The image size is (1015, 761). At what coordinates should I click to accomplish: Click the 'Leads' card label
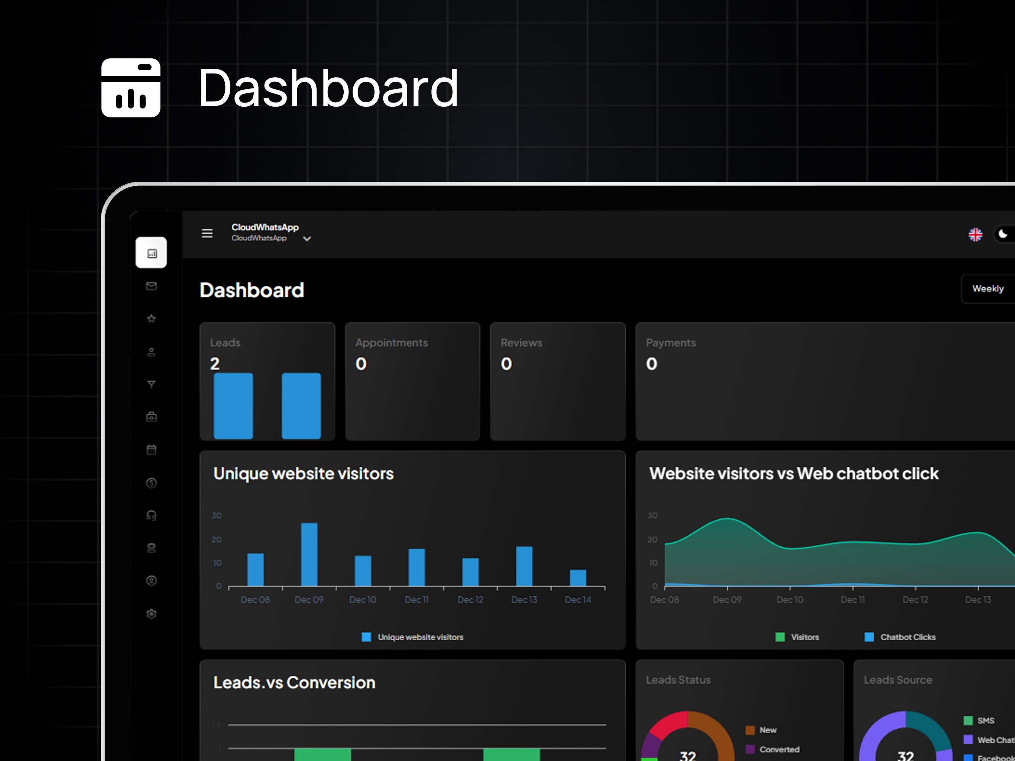pyautogui.click(x=225, y=343)
